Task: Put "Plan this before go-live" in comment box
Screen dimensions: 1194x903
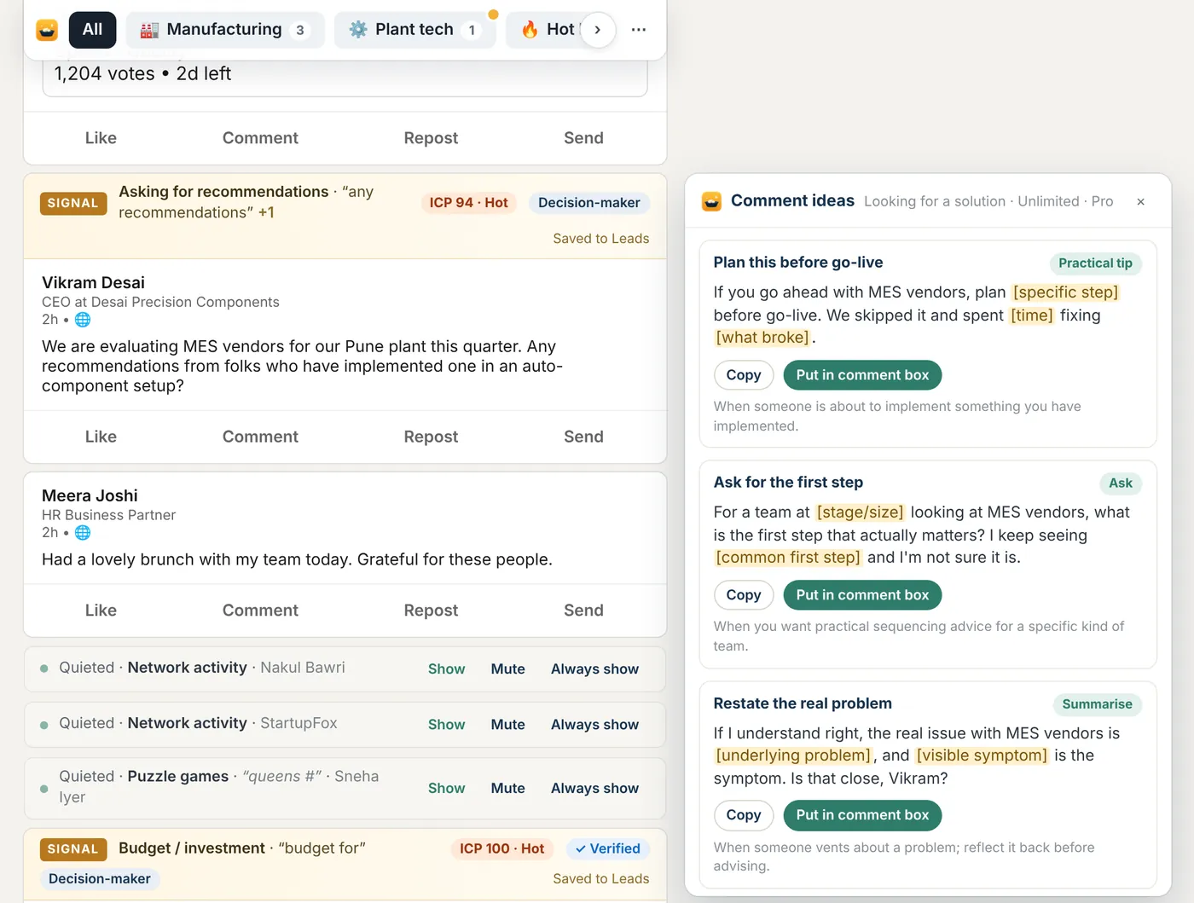Action: coord(862,375)
